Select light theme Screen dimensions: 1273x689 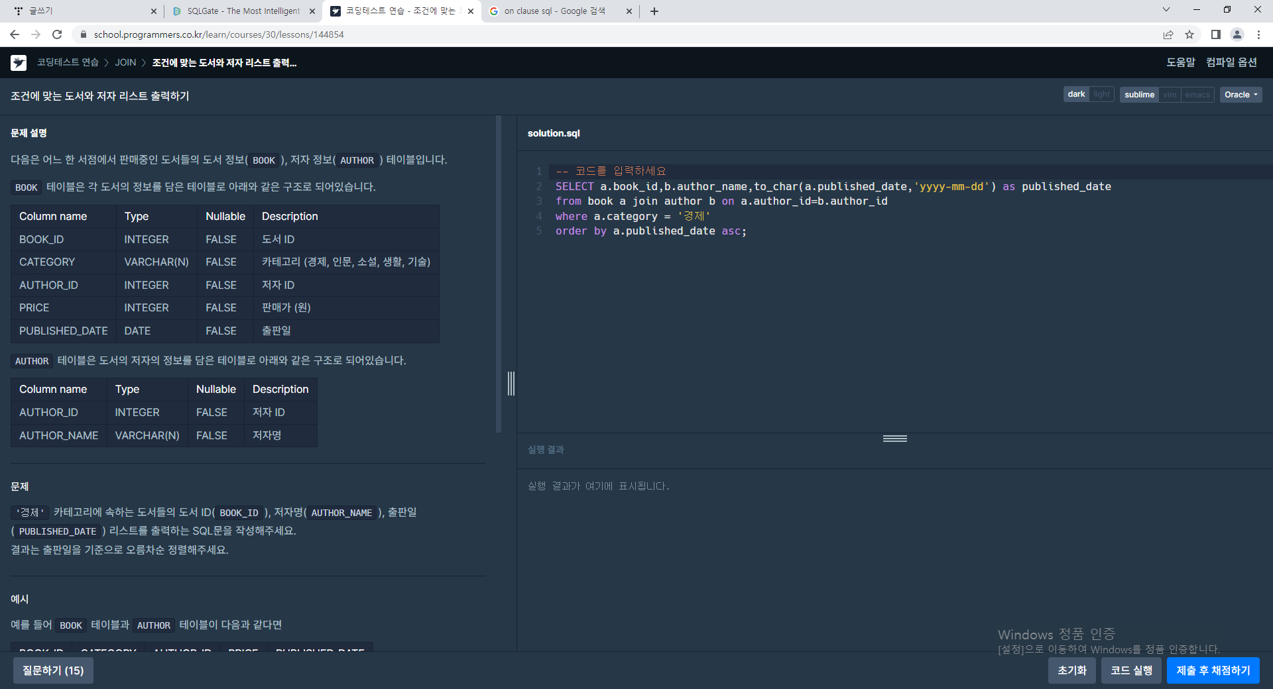[1101, 94]
